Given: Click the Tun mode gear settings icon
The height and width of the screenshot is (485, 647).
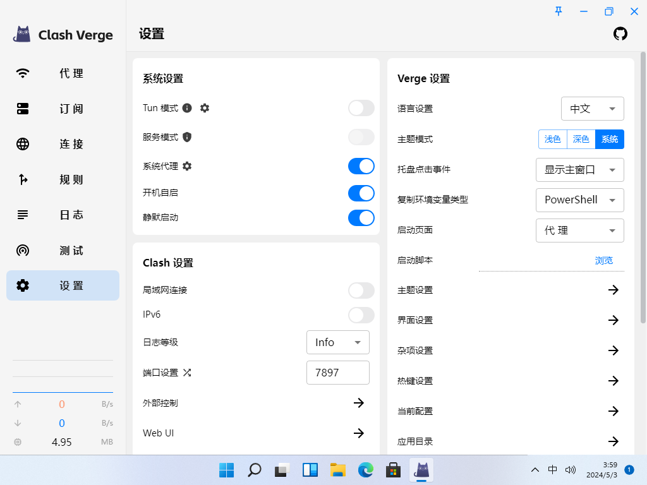Looking at the screenshot, I should [205, 108].
